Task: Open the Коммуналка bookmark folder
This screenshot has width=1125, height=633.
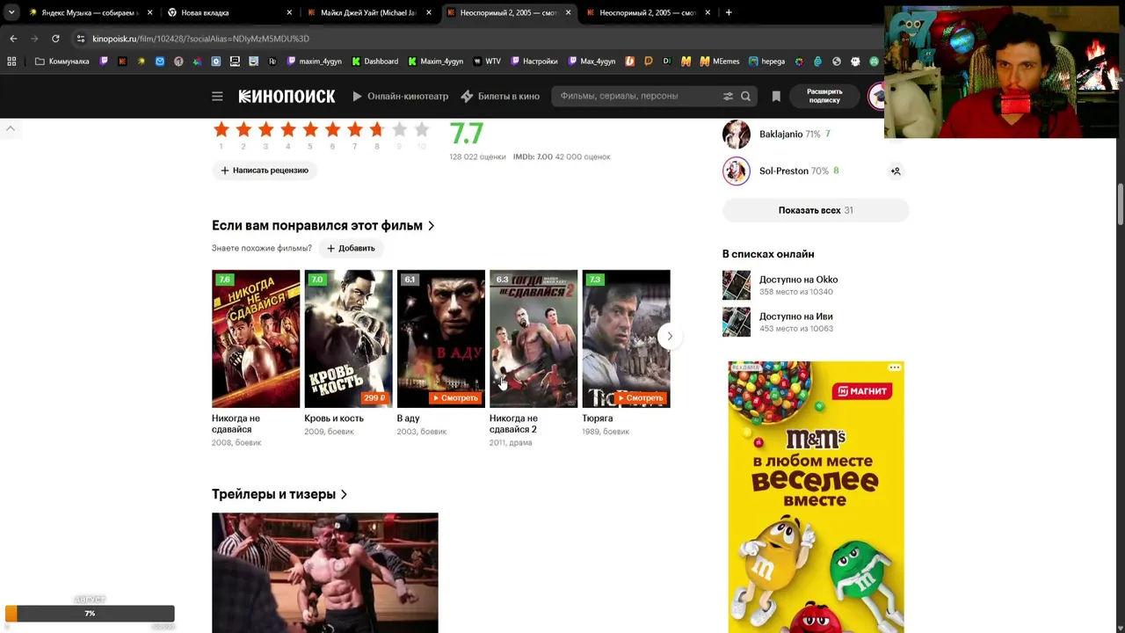Action: coord(62,62)
